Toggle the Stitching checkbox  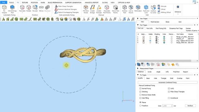point(140,91)
